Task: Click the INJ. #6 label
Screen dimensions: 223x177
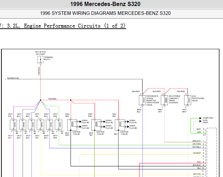Action: 17,132
